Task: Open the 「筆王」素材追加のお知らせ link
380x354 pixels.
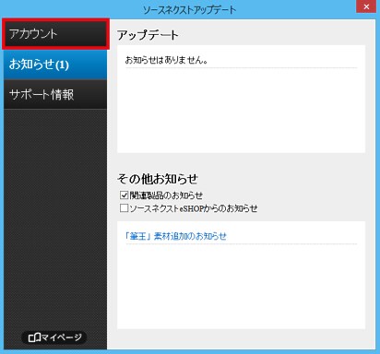Action: [175, 236]
